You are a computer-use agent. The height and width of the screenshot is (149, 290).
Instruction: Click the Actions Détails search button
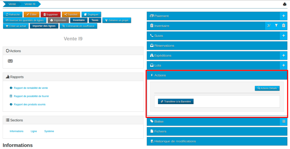pyautogui.click(x=267, y=88)
